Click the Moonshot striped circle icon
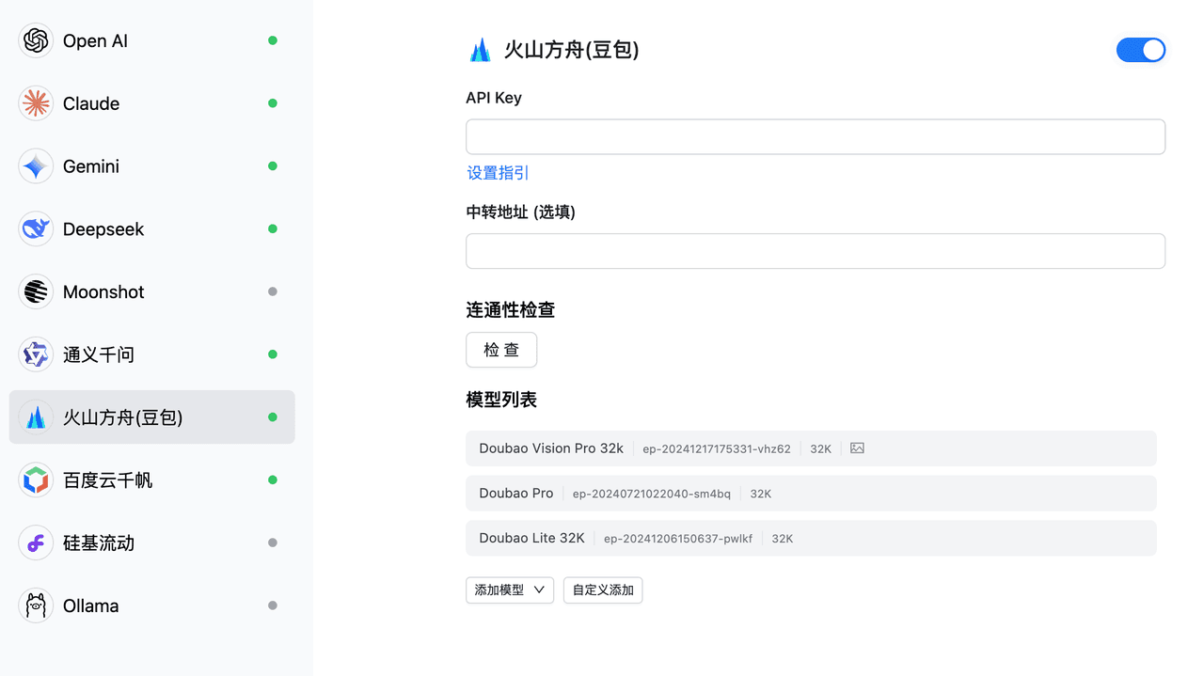The image size is (1204, 676). click(x=36, y=291)
